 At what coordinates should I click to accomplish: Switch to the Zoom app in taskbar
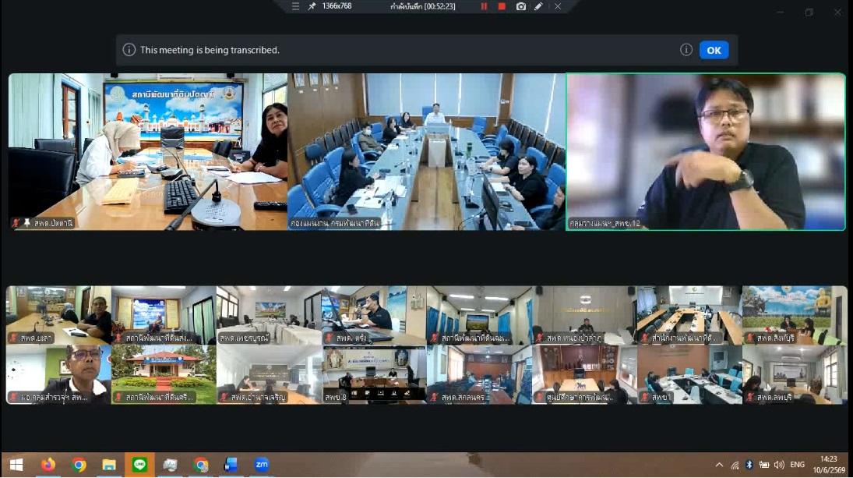tap(262, 465)
